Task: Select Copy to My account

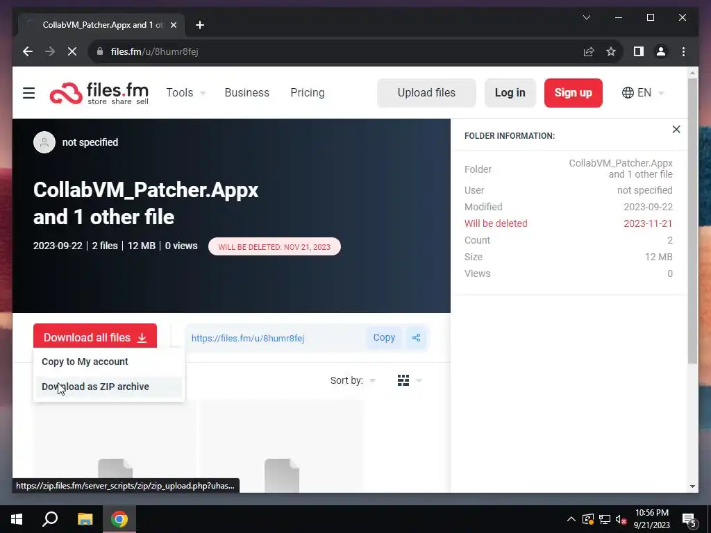Action: pos(109,362)
